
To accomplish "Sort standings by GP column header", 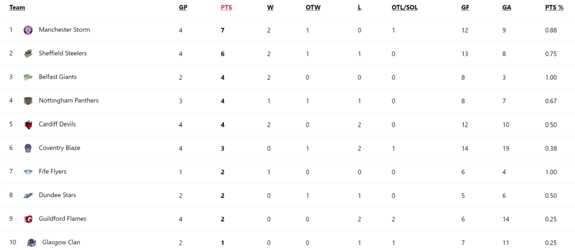I will (x=182, y=7).
